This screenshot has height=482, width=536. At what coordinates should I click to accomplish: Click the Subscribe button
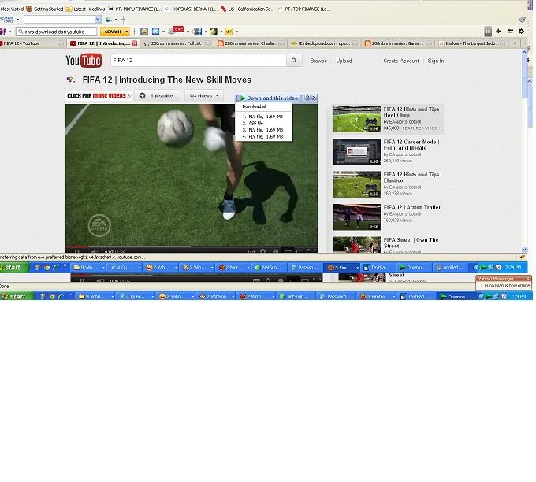tap(157, 95)
